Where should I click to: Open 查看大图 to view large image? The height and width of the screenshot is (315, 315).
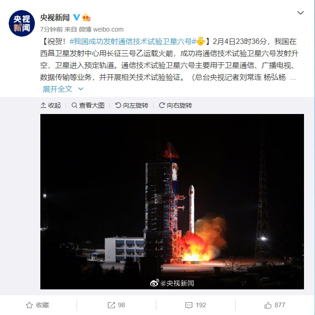tap(88, 105)
